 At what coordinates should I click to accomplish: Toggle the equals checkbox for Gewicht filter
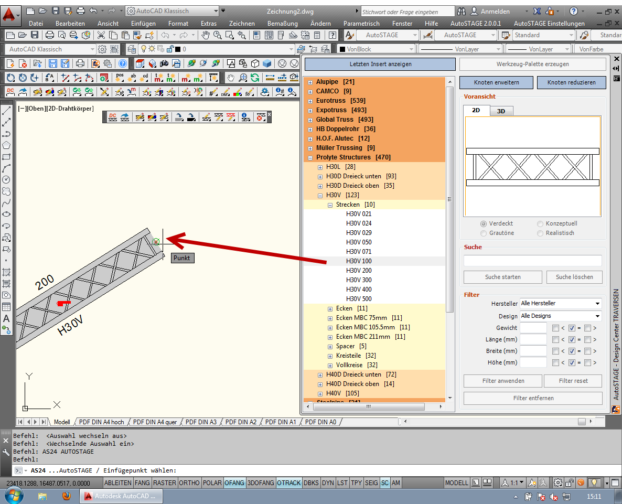(x=572, y=328)
